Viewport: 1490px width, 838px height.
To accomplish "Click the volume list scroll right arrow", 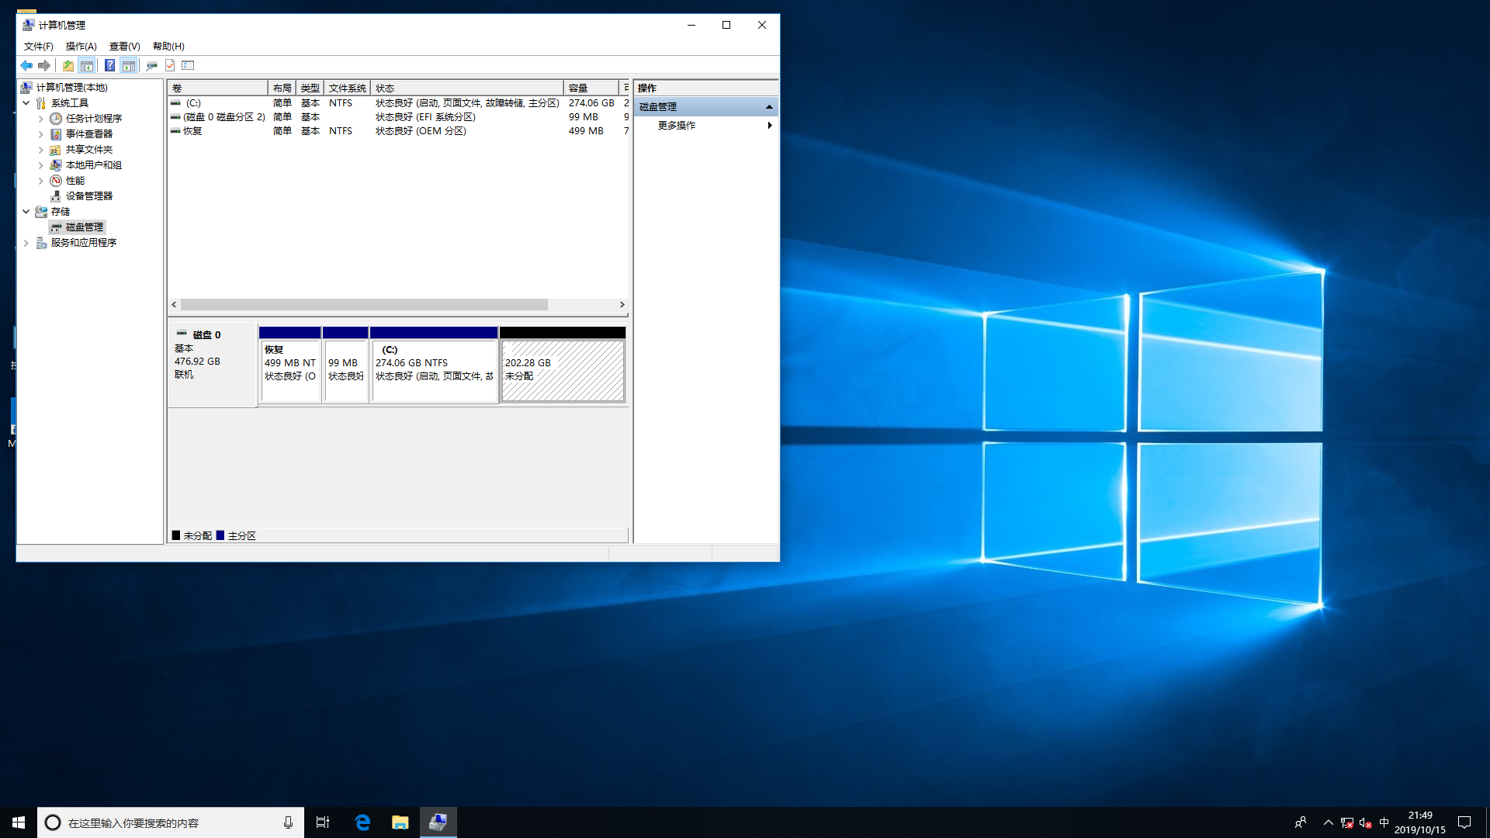I will pyautogui.click(x=622, y=305).
